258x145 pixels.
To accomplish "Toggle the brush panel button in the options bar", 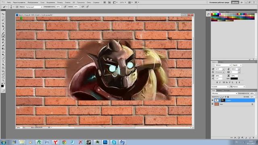I will coord(17,7).
